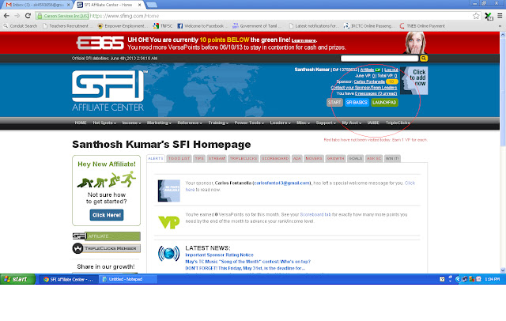506x321 pixels.
Task: Click the extension icon next to the star
Action: coord(489,16)
